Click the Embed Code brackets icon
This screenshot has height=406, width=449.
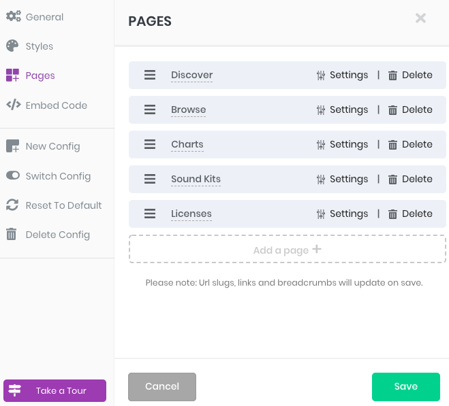point(14,105)
